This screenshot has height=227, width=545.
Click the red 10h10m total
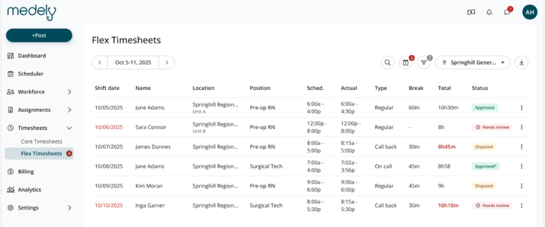pos(448,206)
